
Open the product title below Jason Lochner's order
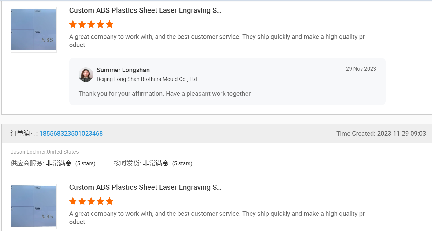(x=145, y=187)
